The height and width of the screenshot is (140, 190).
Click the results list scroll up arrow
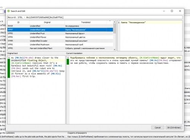coord(114,22)
